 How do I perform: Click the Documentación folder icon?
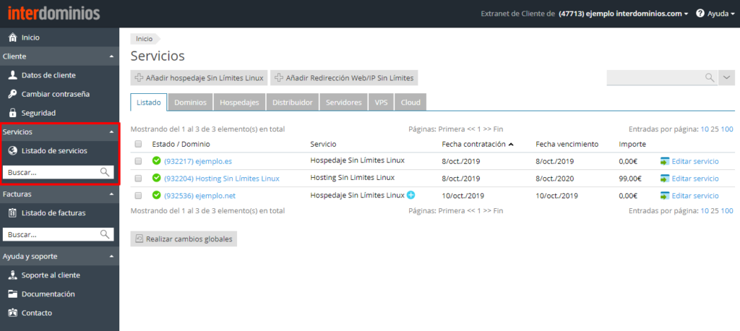[13, 294]
